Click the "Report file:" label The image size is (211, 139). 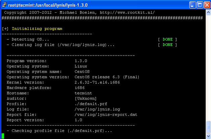22,115
